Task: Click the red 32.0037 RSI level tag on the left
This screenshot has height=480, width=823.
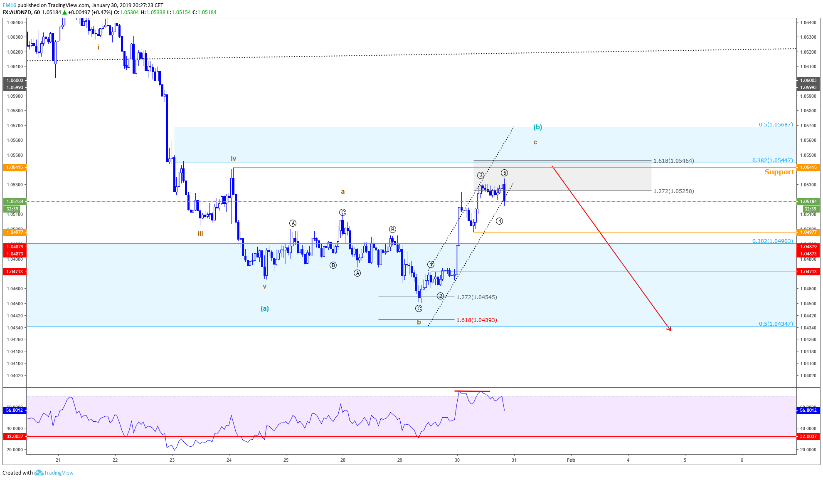Action: coord(15,437)
